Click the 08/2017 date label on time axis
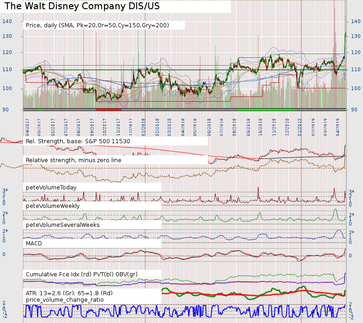The width and height of the screenshot is (363, 323). (78, 127)
